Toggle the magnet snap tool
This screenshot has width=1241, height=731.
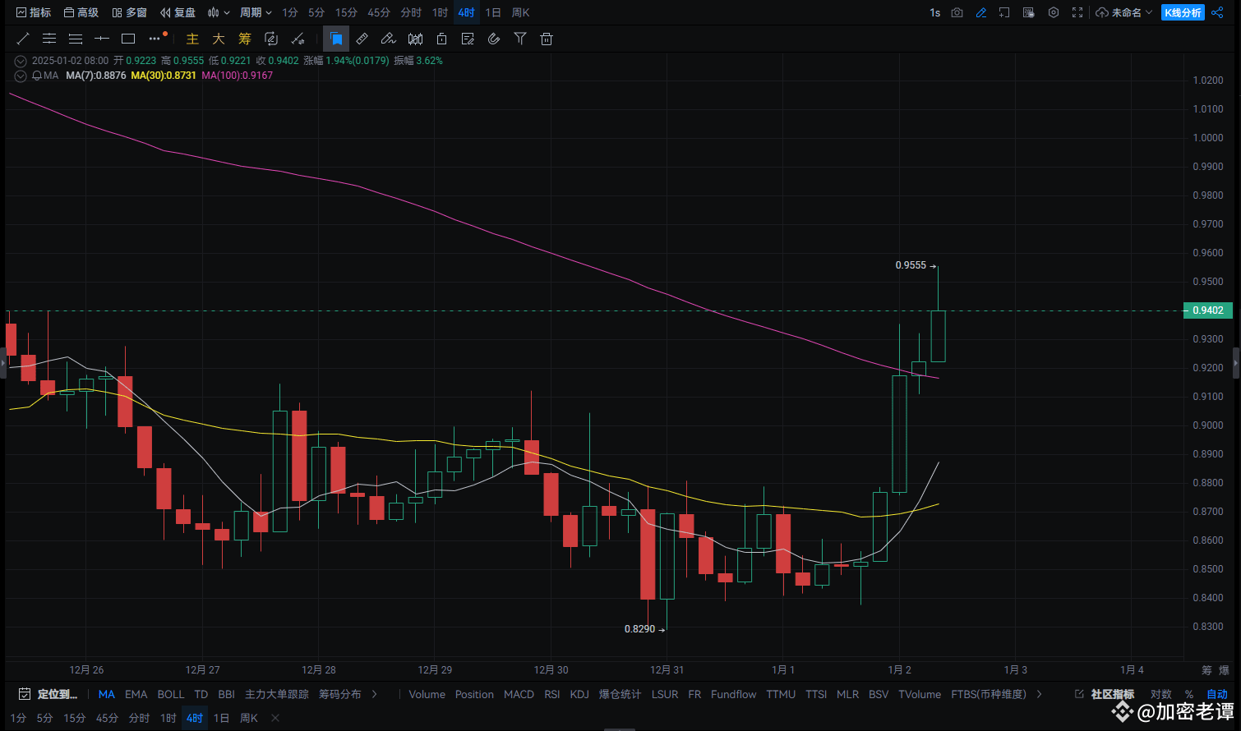click(494, 39)
